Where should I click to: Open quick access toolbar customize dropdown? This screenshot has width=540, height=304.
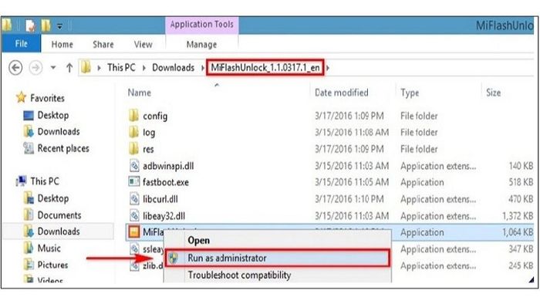pyautogui.click(x=60, y=25)
